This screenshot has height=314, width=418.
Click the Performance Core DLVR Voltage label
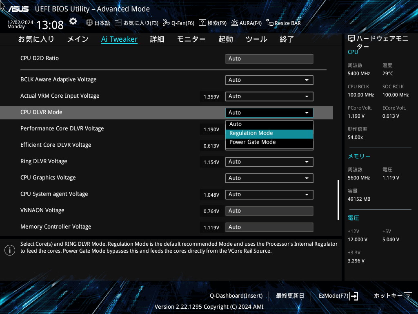[x=62, y=129]
